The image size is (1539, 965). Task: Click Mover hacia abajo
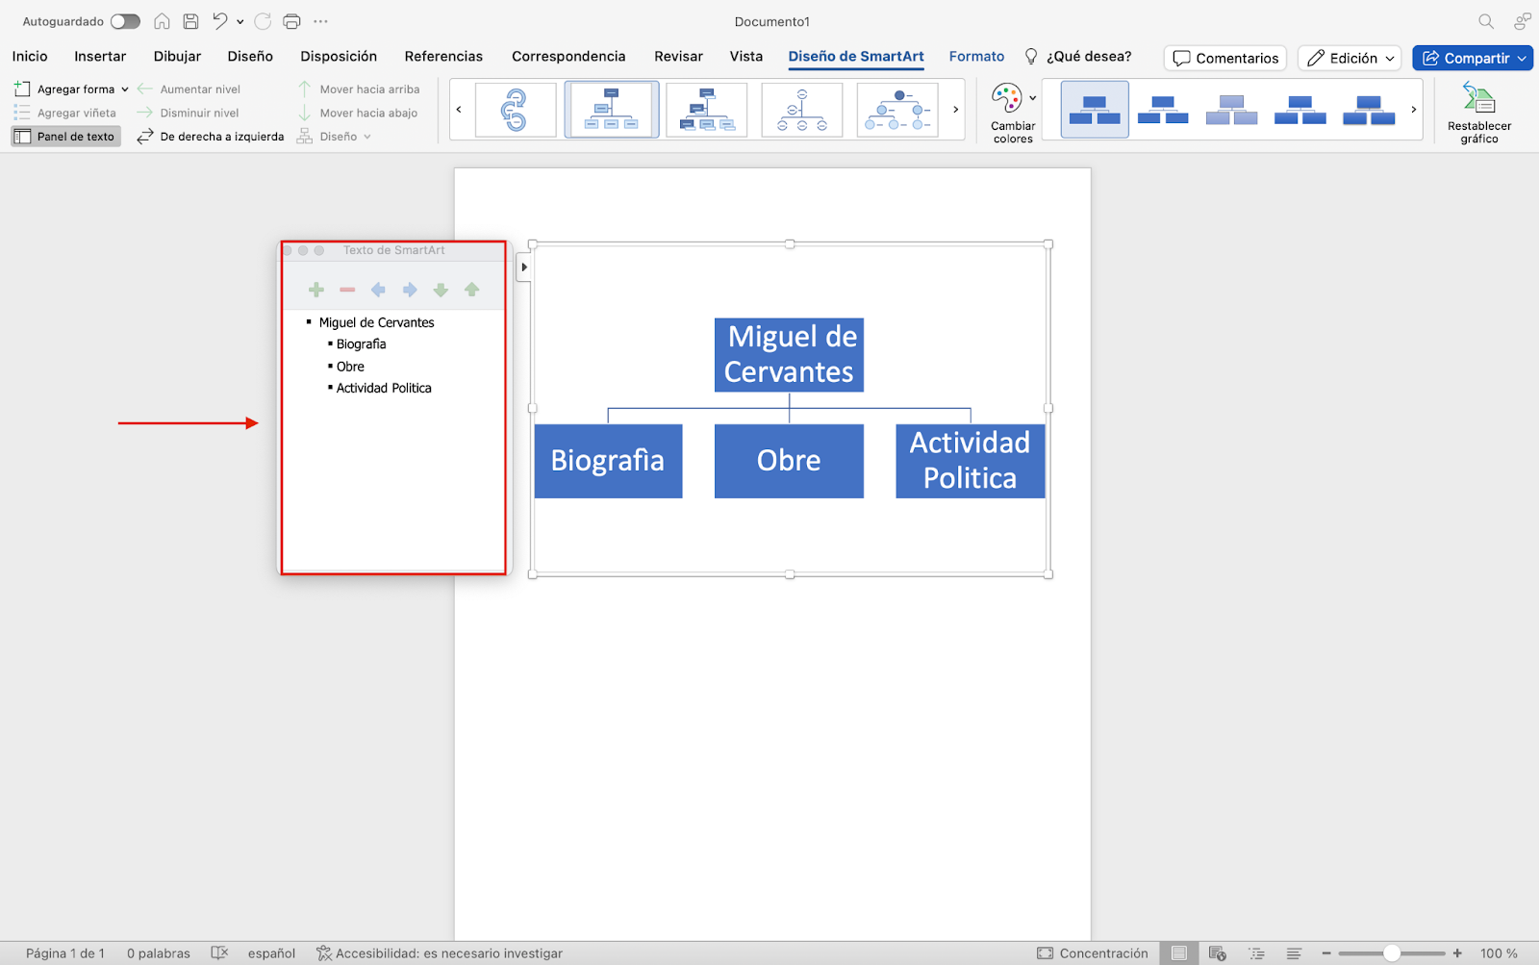(358, 113)
